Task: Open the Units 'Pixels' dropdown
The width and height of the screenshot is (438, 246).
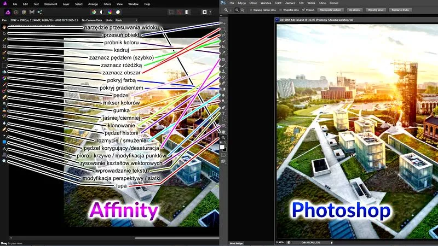Action: pos(126,20)
